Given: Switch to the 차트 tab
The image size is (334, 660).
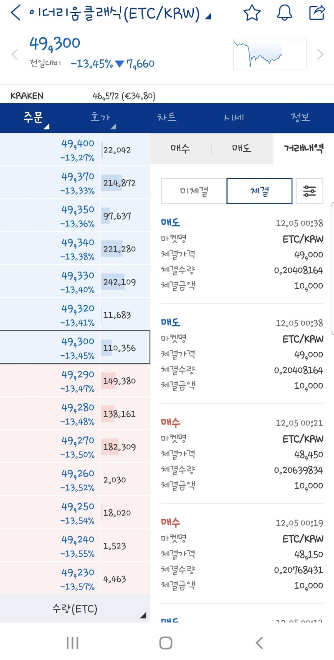Looking at the screenshot, I should (167, 117).
